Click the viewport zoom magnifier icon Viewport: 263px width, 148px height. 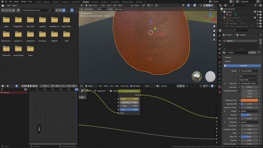(214, 26)
